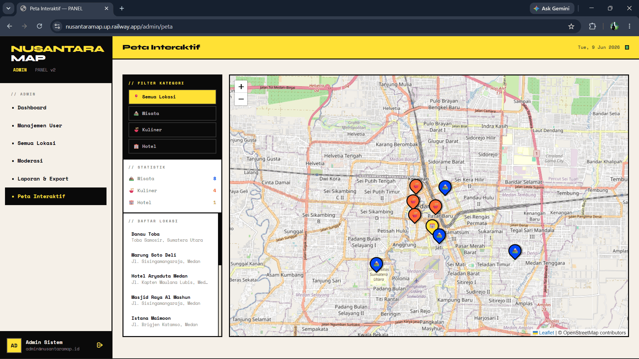The image size is (639, 359).
Task: Open the tab search dropdown arrow
Action: 8,8
